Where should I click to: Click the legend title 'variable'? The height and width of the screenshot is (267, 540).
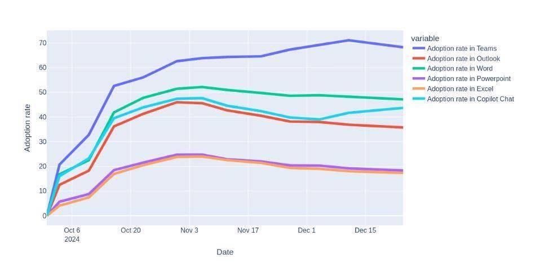point(425,38)
